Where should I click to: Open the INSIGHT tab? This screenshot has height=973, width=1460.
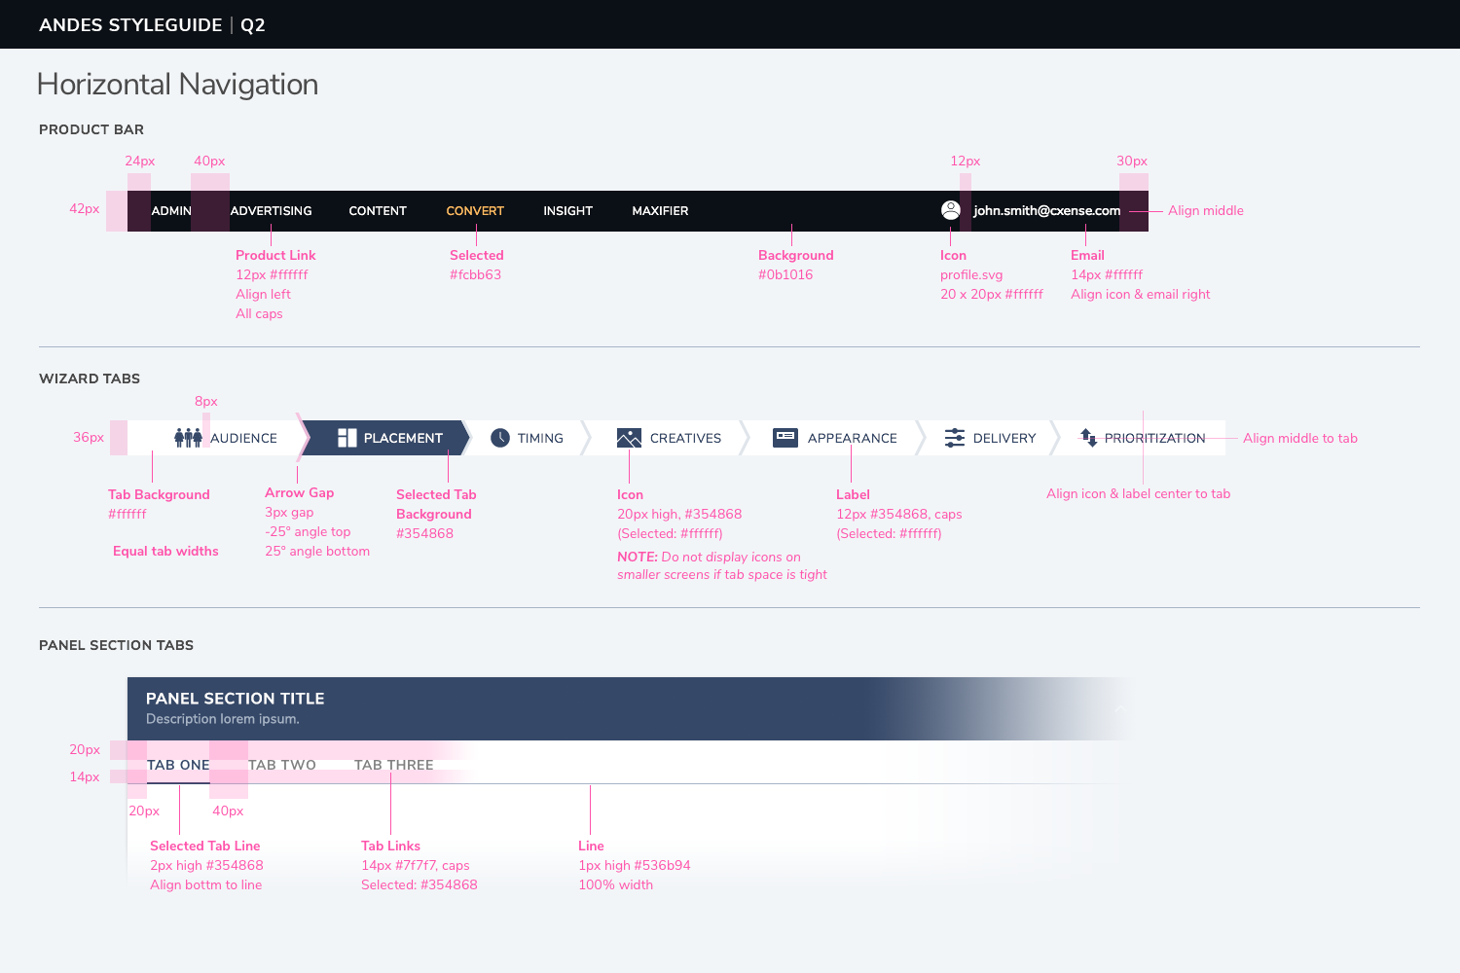pos(567,210)
